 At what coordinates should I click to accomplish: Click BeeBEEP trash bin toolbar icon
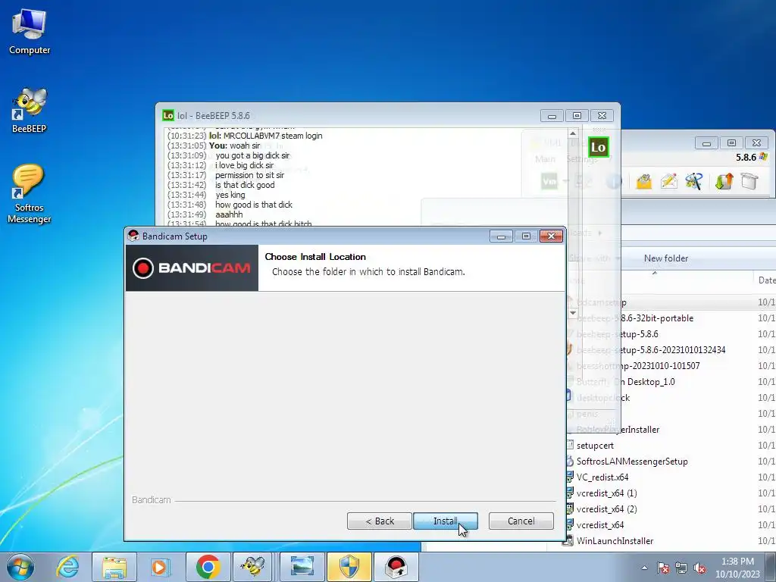click(749, 182)
